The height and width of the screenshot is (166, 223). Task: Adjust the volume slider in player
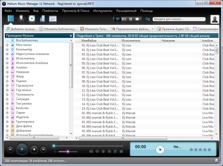[68, 152]
